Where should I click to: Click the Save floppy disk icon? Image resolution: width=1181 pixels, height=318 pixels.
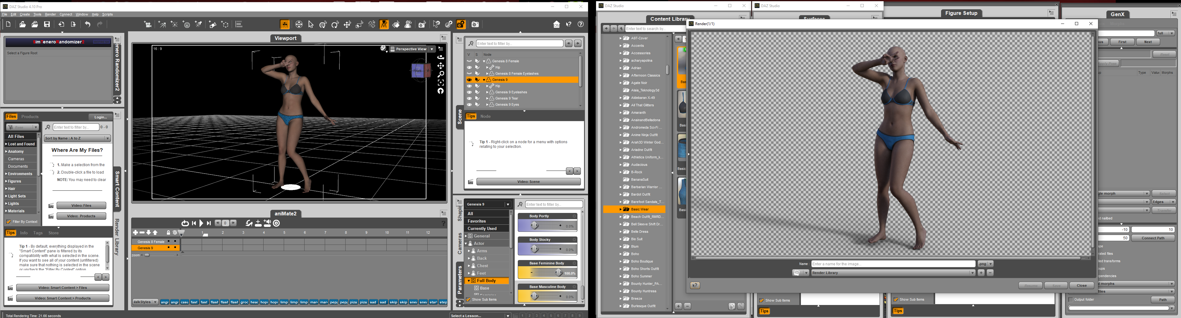tap(47, 25)
